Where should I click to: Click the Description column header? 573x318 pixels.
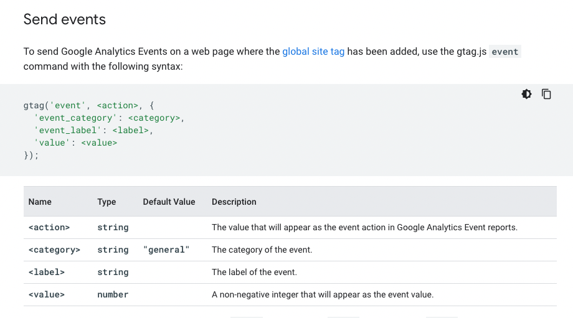click(x=234, y=202)
